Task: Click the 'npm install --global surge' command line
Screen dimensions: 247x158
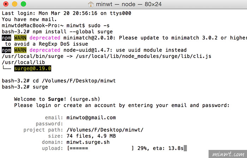Action: [73, 32]
